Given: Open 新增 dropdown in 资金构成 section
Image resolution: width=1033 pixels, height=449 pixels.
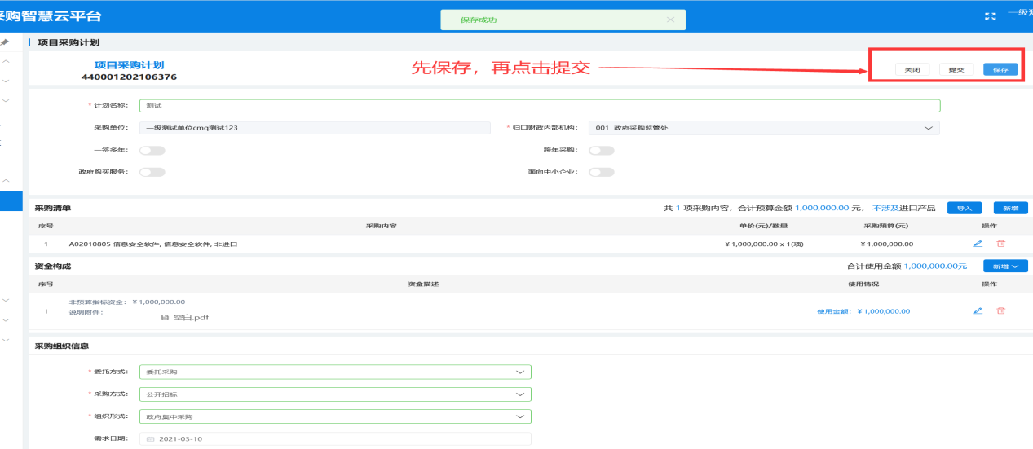Looking at the screenshot, I should 1005,266.
